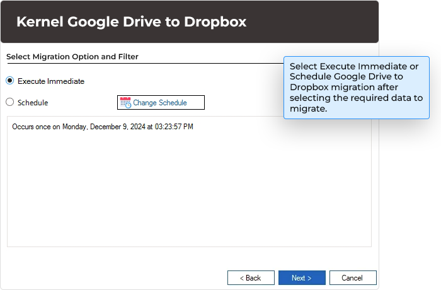Go to the previous step with Back
This screenshot has width=441, height=290.
coord(251,278)
